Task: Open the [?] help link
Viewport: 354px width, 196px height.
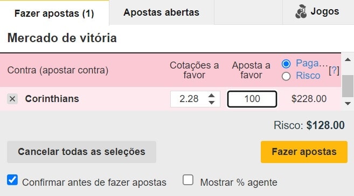Action: pos(334,71)
